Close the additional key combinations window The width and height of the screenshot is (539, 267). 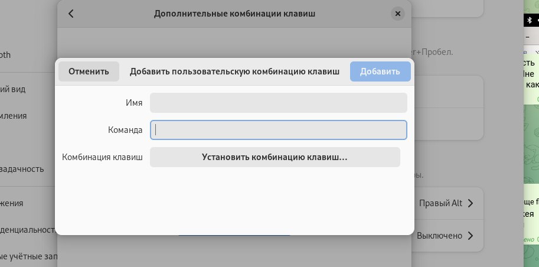click(398, 14)
